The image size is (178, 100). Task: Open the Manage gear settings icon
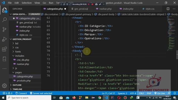pos(4,86)
